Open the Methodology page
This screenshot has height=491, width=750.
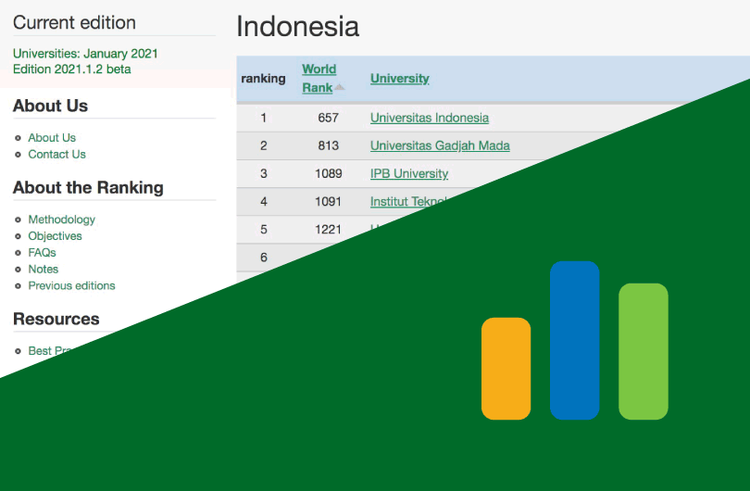pyautogui.click(x=62, y=220)
